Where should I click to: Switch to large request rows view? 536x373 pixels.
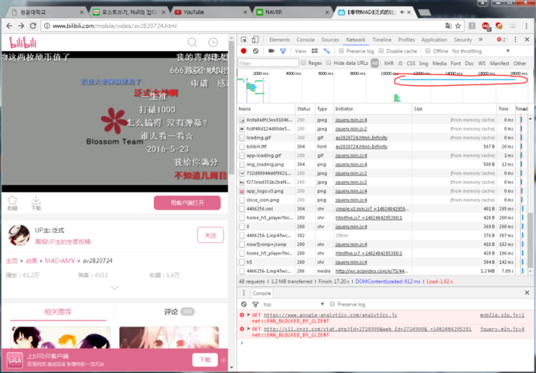coord(315,51)
